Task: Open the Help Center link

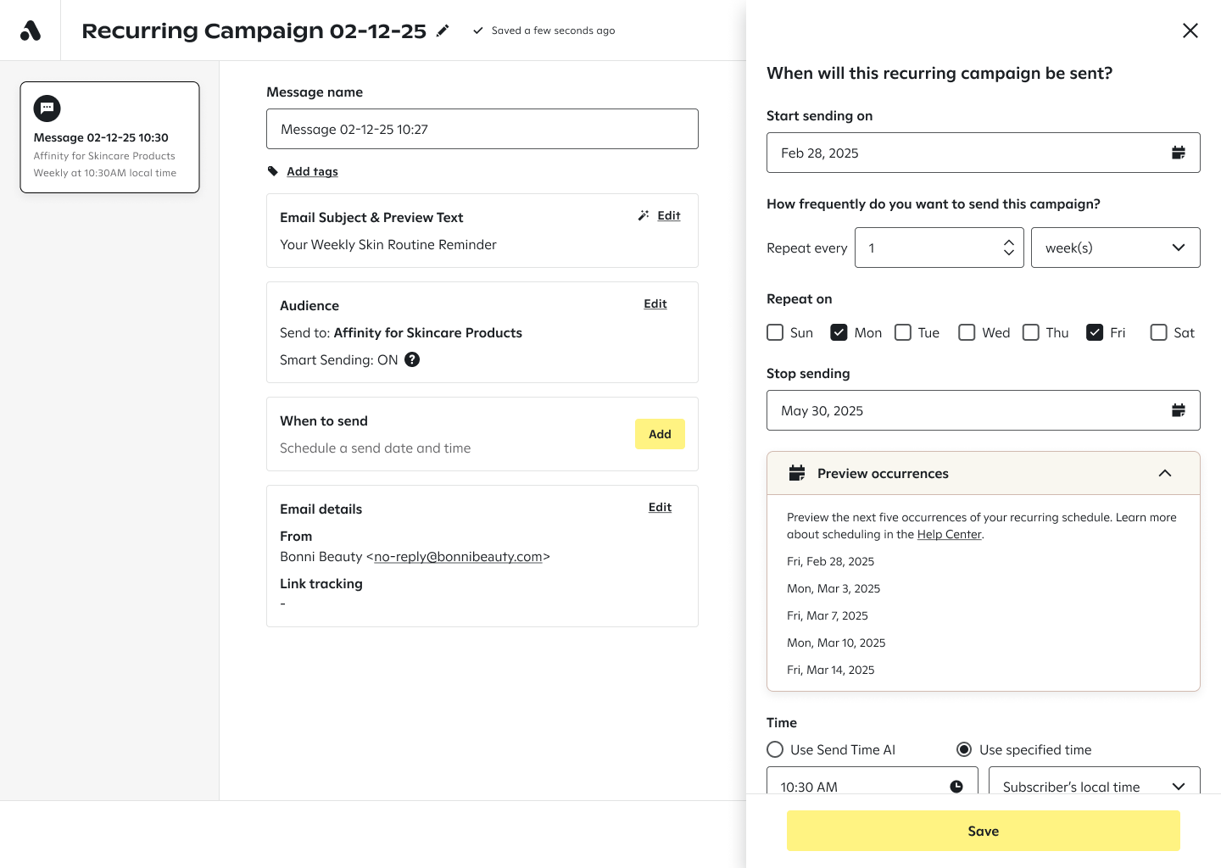Action: tap(949, 534)
